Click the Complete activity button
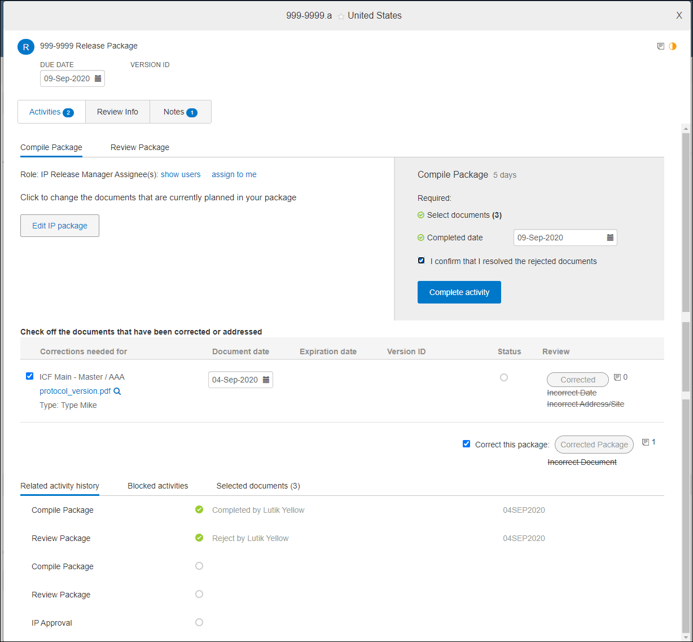 point(459,292)
